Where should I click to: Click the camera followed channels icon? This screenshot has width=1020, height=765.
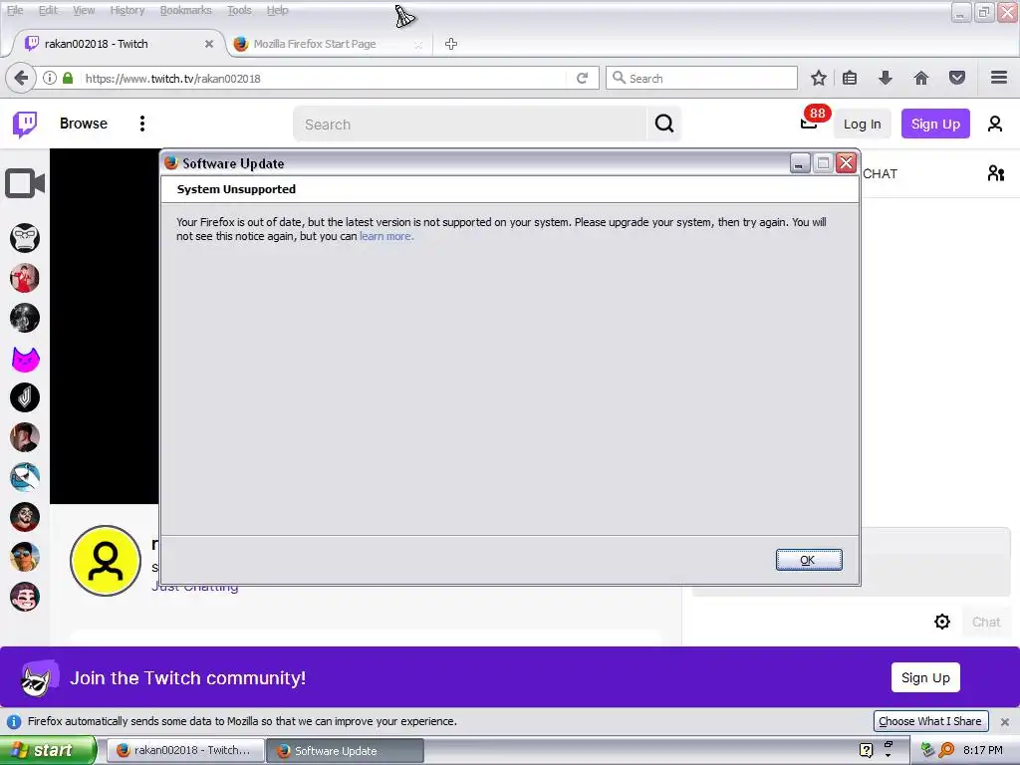point(25,183)
